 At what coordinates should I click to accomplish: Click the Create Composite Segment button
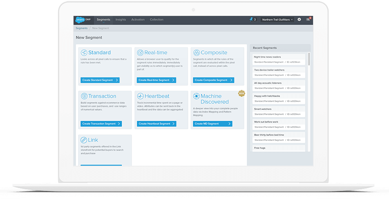tap(214, 80)
